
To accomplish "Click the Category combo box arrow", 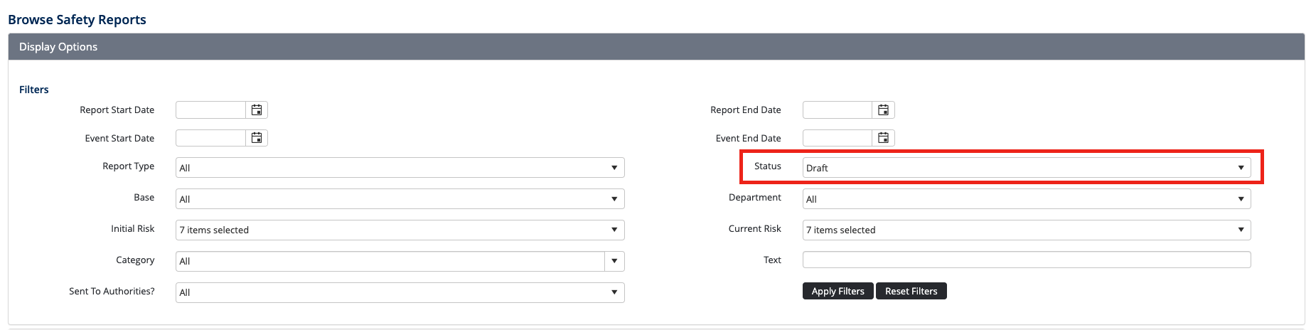I will pyautogui.click(x=614, y=261).
